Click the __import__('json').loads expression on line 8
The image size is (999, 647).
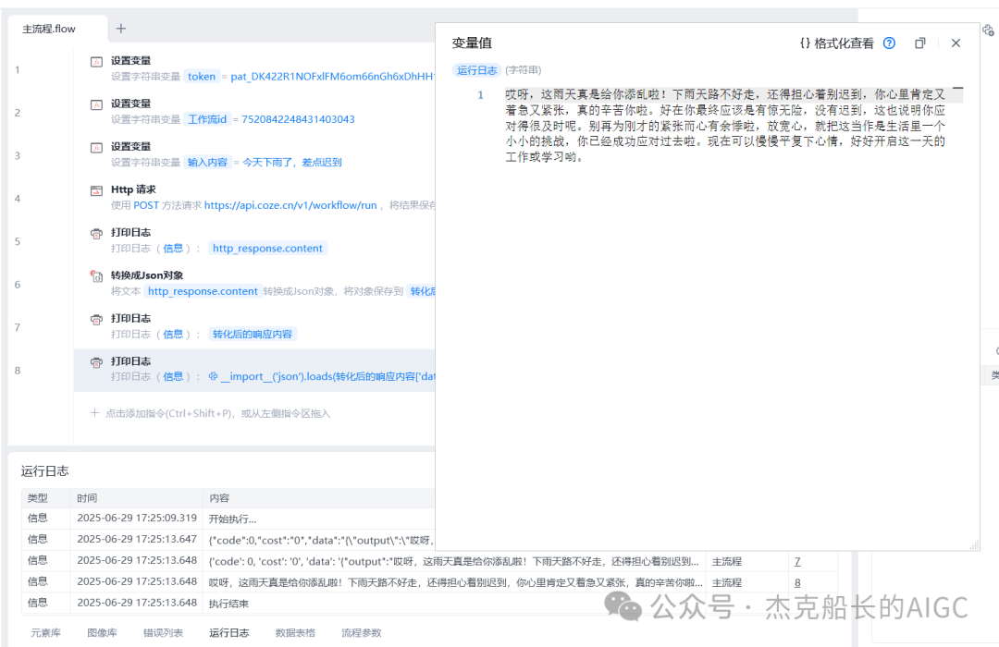[322, 376]
